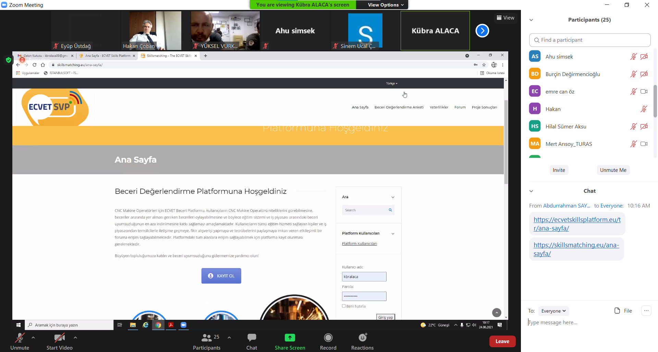Open the Participants icon in toolbar
This screenshot has height=352, width=658.
coord(206,338)
